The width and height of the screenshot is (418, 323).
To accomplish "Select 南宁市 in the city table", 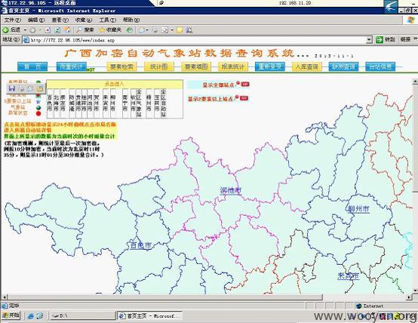I will pos(125,103).
